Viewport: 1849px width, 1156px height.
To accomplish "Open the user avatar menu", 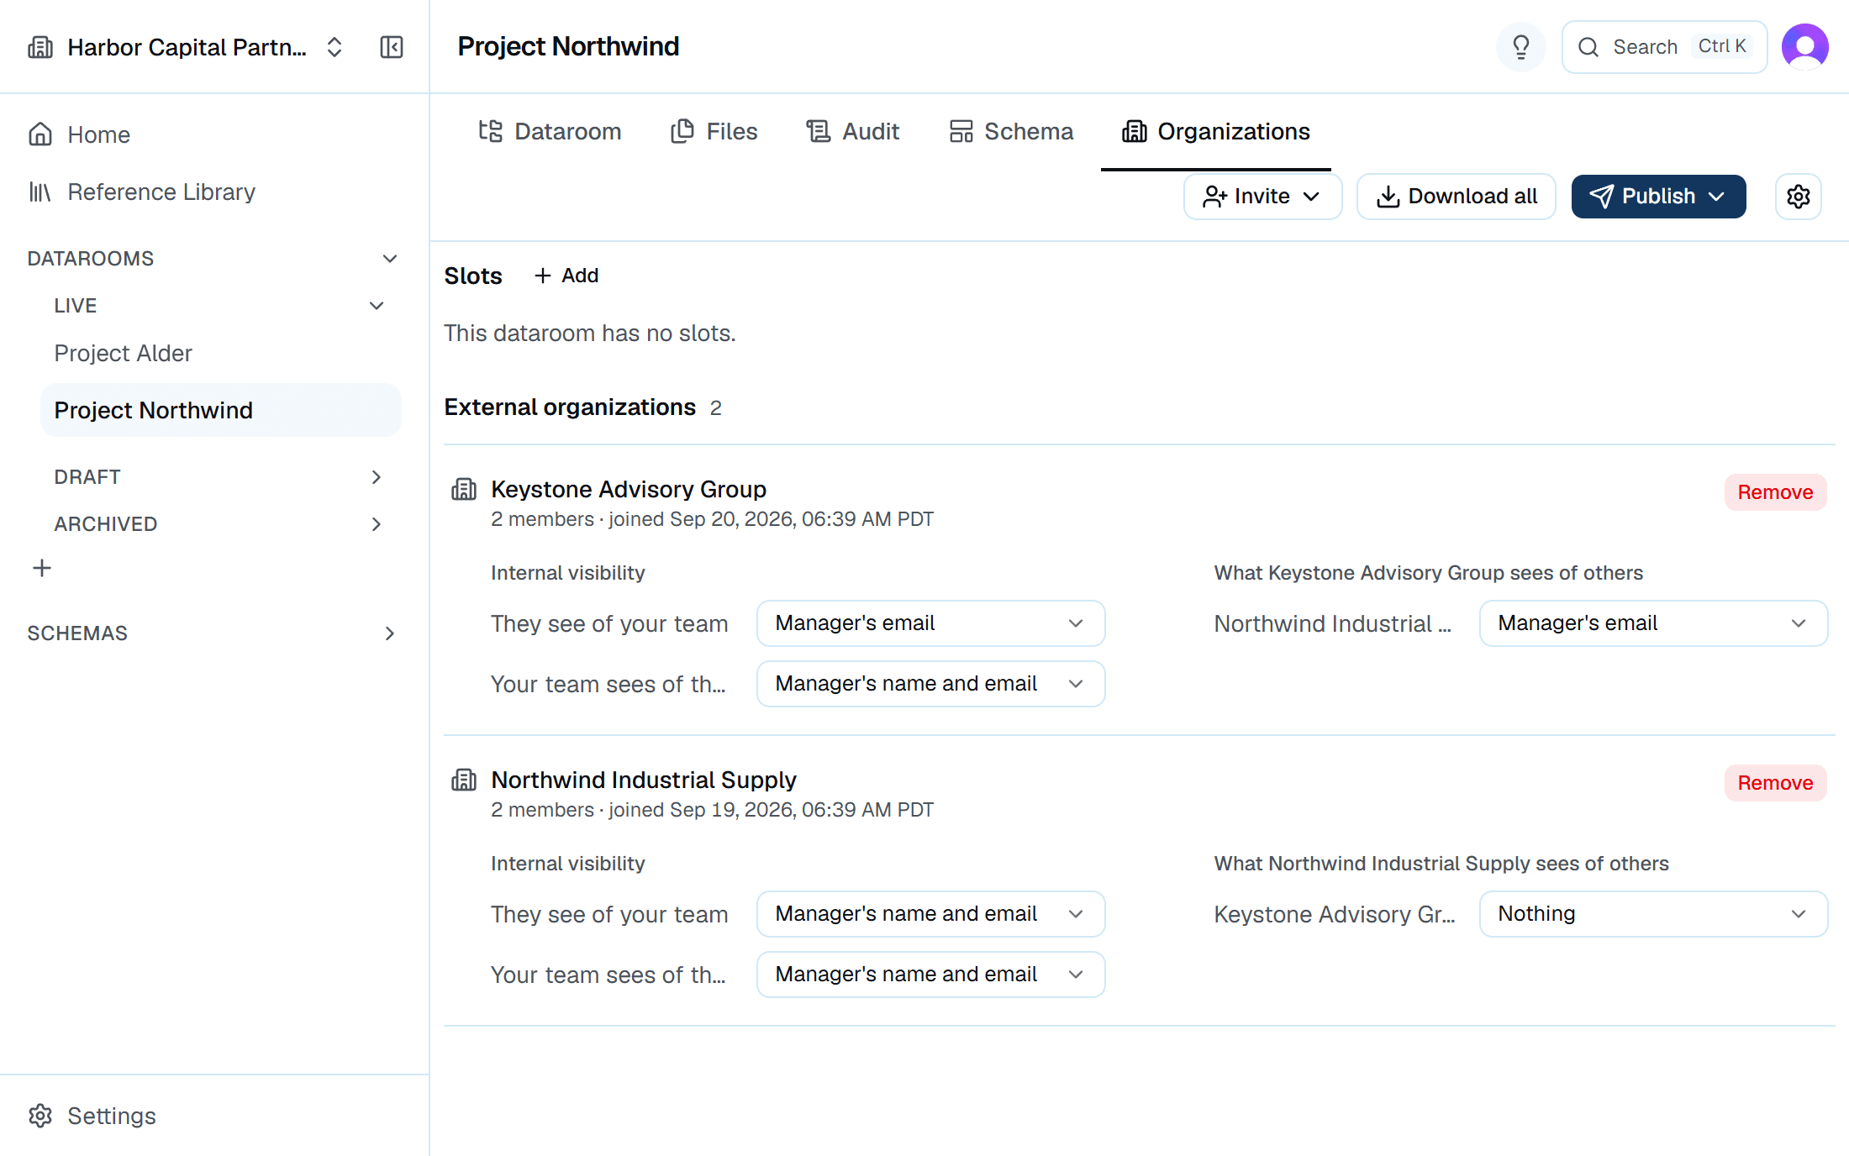I will pos(1804,47).
